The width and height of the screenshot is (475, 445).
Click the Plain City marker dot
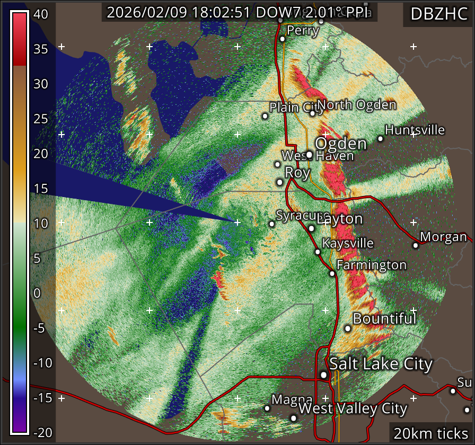[265, 116]
